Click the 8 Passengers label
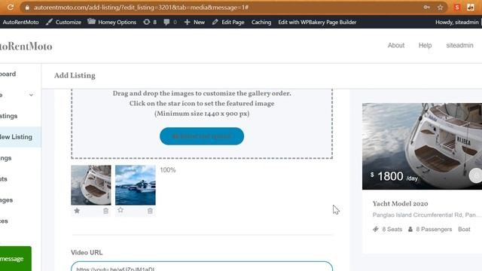This screenshot has width=482, height=271. (430, 229)
